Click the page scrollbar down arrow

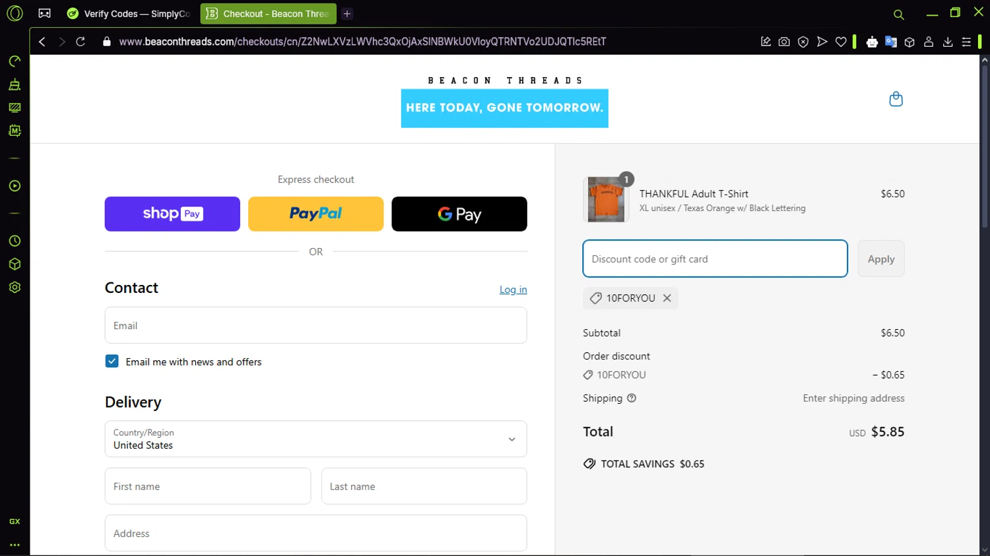coord(985,550)
